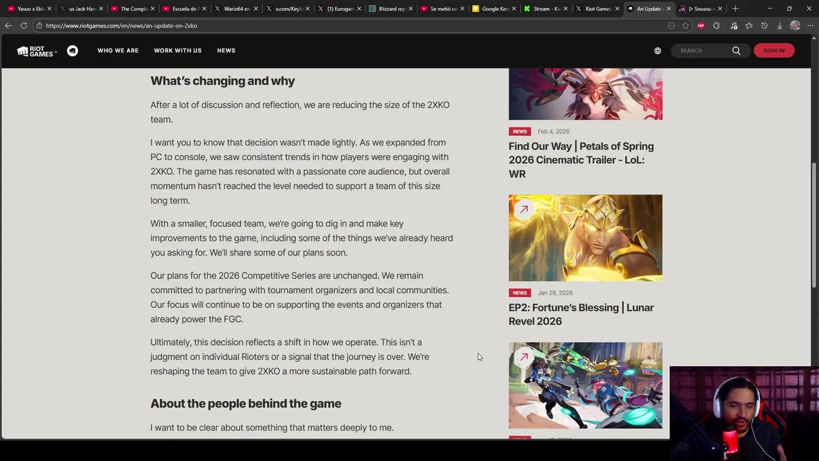
Task: Click the magnifier icon in the search box
Action: pyautogui.click(x=736, y=51)
